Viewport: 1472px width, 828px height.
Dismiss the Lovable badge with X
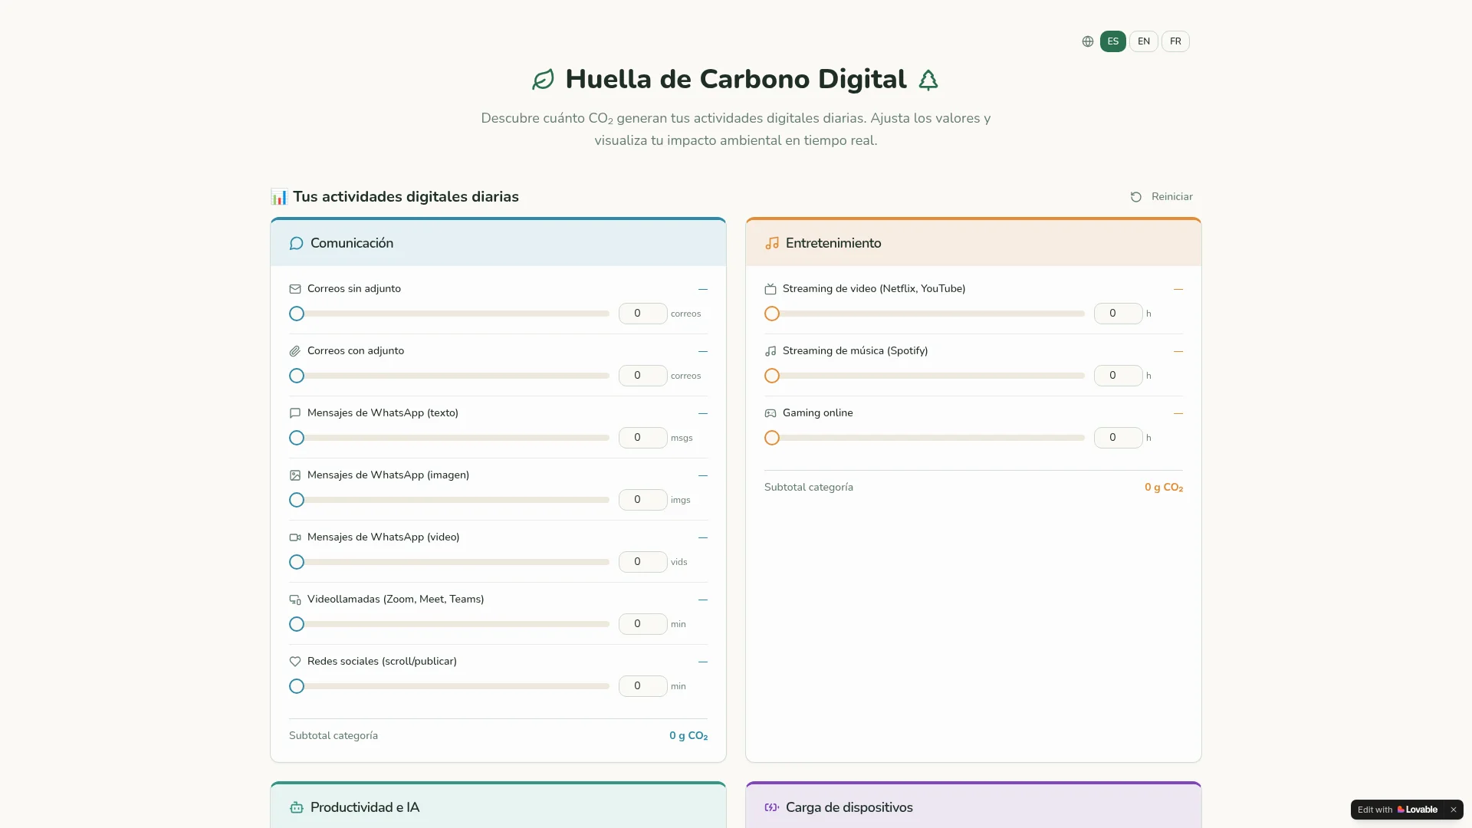pos(1453,810)
